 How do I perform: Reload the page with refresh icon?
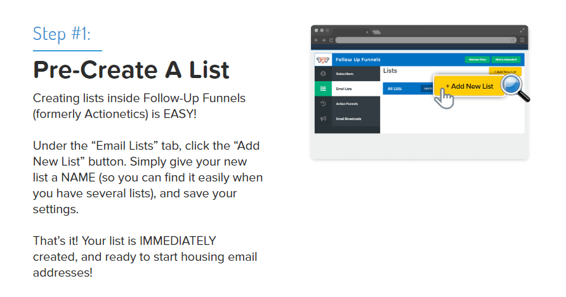tap(331, 40)
